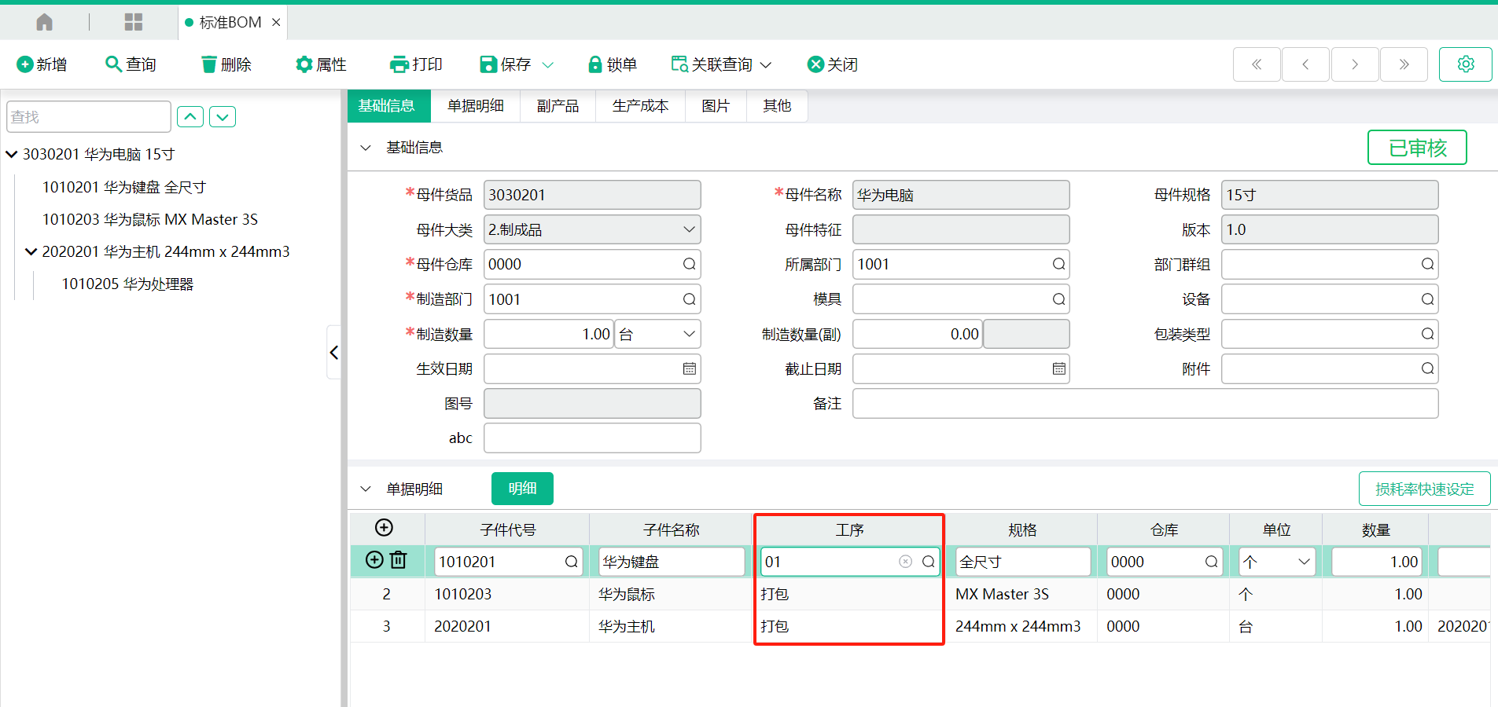This screenshot has width=1498, height=707.
Task: Search icon in 所属部门 field
Action: [1058, 264]
